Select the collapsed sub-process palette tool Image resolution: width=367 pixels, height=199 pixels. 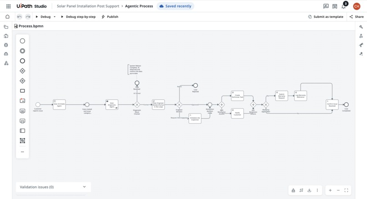pyautogui.click(x=22, y=121)
